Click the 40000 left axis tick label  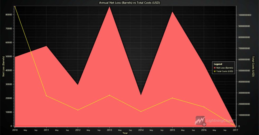pos(9,70)
